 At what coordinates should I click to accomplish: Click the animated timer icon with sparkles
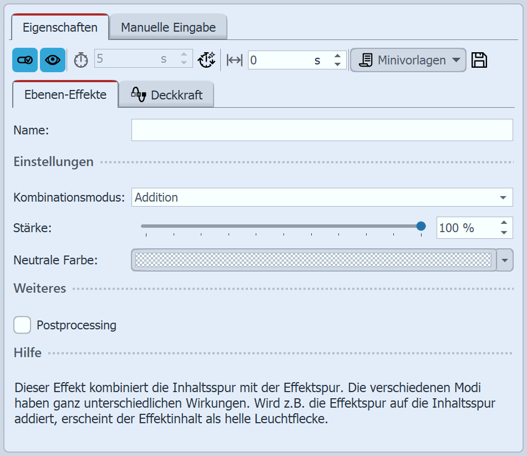[x=206, y=59]
